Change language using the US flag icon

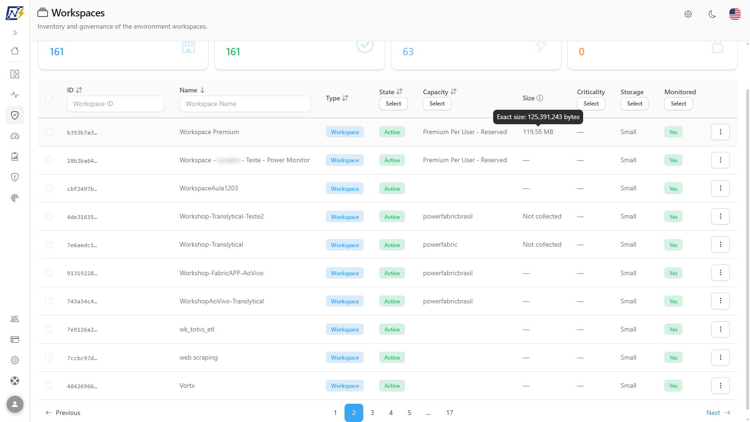coord(735,14)
